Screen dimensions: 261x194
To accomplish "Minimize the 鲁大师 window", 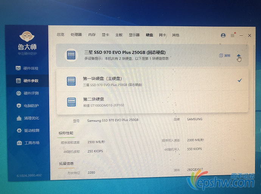I will 241,35.
